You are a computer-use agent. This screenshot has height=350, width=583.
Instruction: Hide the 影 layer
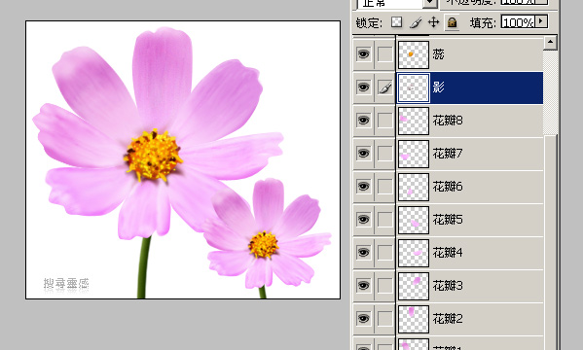(363, 87)
